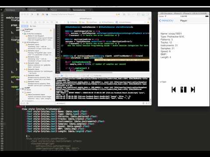Click the breakpoints toggle in debug bar
The height and width of the screenshot is (157, 210).
(x=62, y=75)
